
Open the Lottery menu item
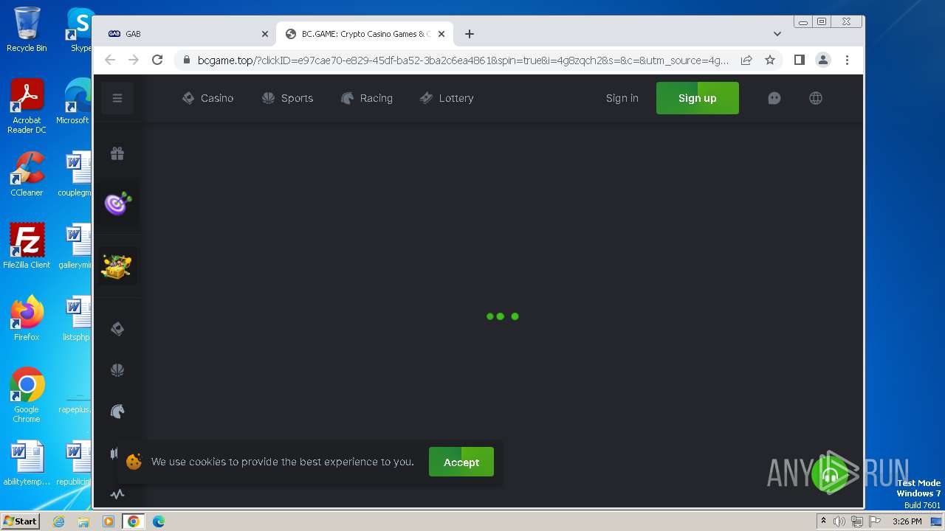(x=447, y=98)
